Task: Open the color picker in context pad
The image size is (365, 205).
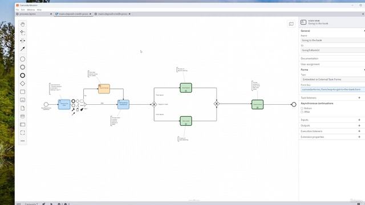Action: [x=82, y=109]
